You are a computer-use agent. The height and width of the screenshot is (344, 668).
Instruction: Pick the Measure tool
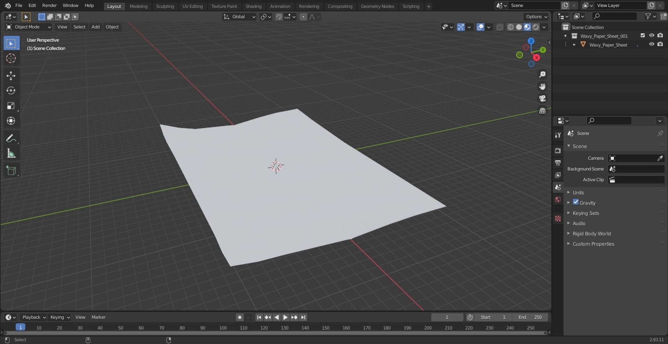pyautogui.click(x=11, y=153)
